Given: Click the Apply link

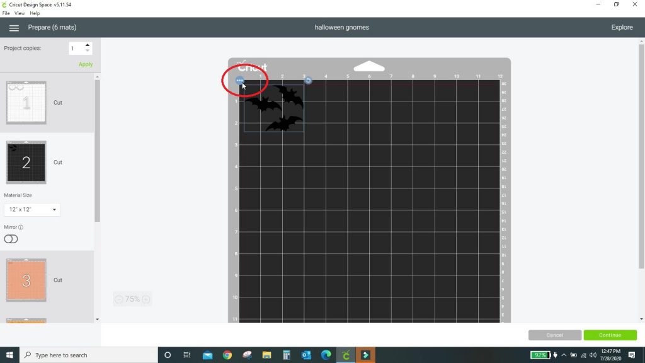Looking at the screenshot, I should pos(86,64).
